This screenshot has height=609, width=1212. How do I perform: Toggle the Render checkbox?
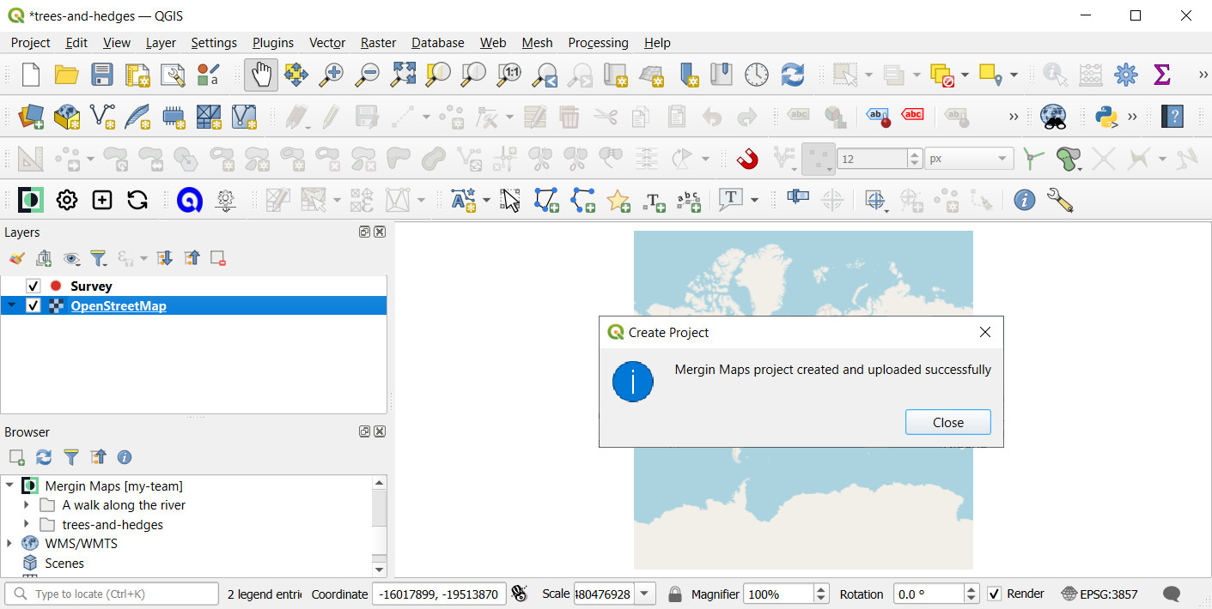995,594
